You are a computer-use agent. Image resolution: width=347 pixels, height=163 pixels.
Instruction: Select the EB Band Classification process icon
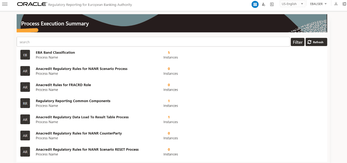(x=25, y=55)
